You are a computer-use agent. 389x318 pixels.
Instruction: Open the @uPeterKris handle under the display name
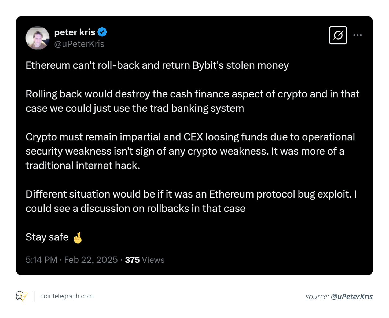[x=79, y=44]
